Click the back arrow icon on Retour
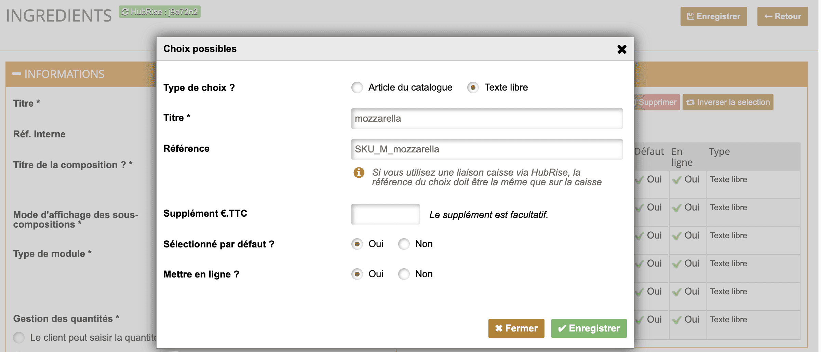 [x=768, y=16]
